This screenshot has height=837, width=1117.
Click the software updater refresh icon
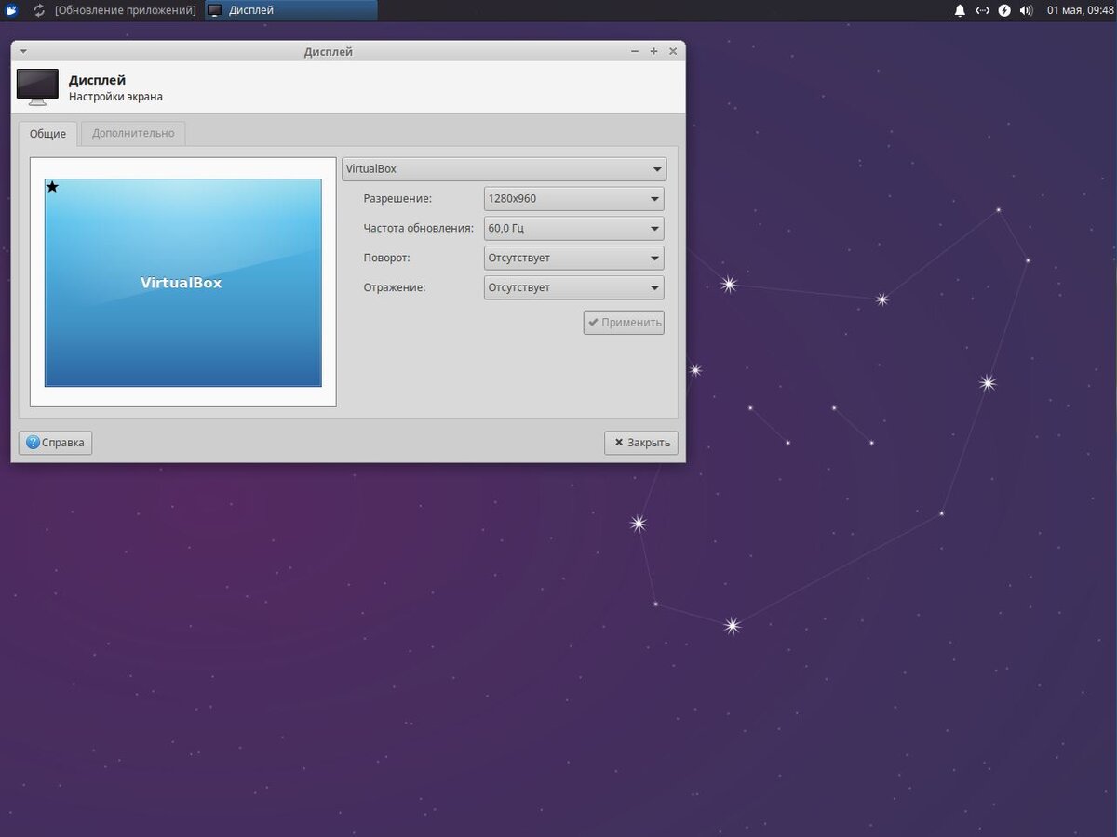point(39,10)
